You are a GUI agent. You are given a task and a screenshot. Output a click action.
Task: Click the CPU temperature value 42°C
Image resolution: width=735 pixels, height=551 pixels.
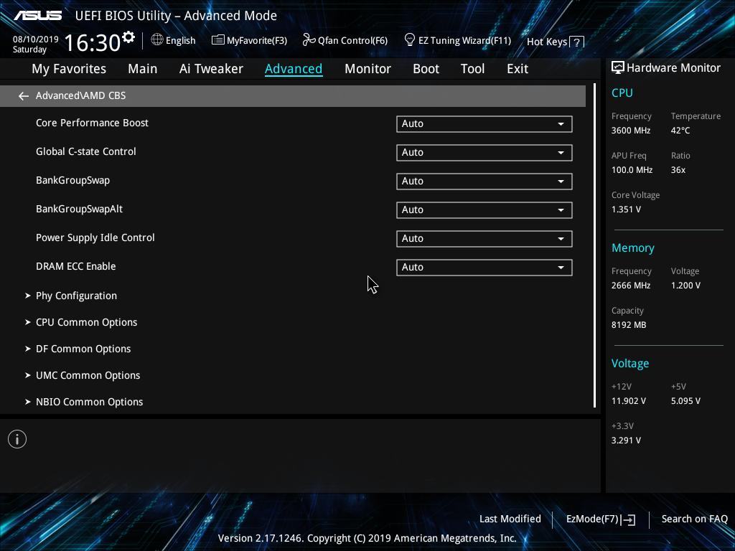[680, 131]
